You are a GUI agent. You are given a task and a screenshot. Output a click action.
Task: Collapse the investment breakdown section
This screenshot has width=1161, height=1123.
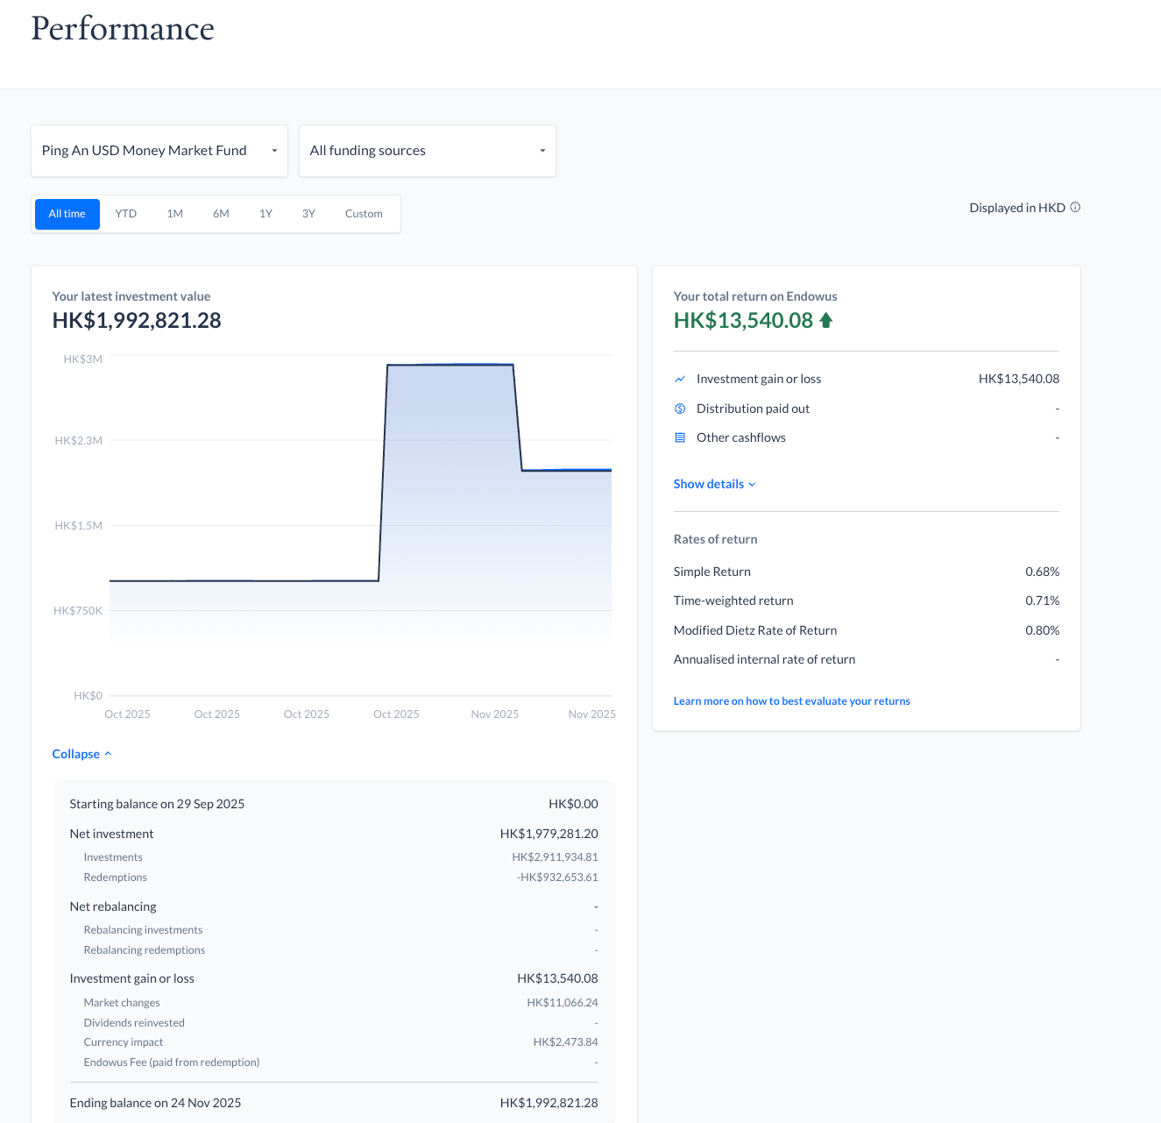click(x=81, y=754)
